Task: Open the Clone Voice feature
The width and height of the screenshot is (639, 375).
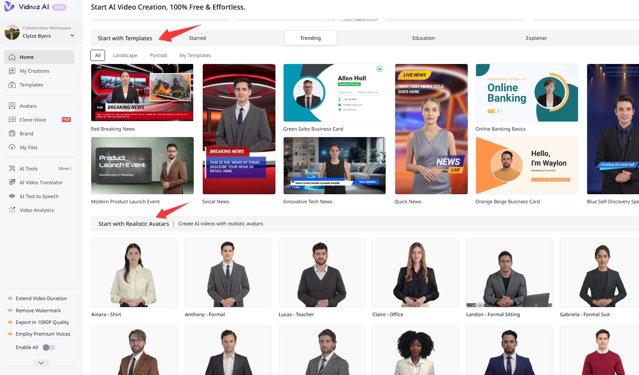Action: pos(34,119)
